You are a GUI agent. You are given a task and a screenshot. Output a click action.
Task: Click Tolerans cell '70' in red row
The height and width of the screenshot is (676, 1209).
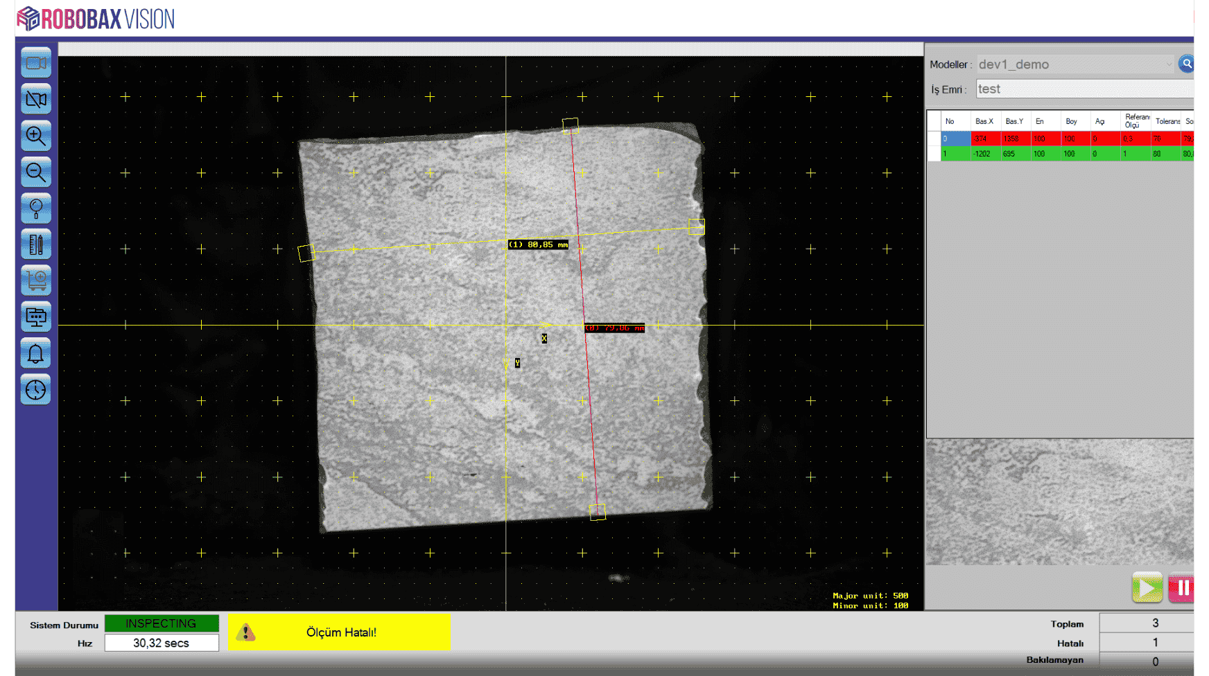coord(1166,139)
